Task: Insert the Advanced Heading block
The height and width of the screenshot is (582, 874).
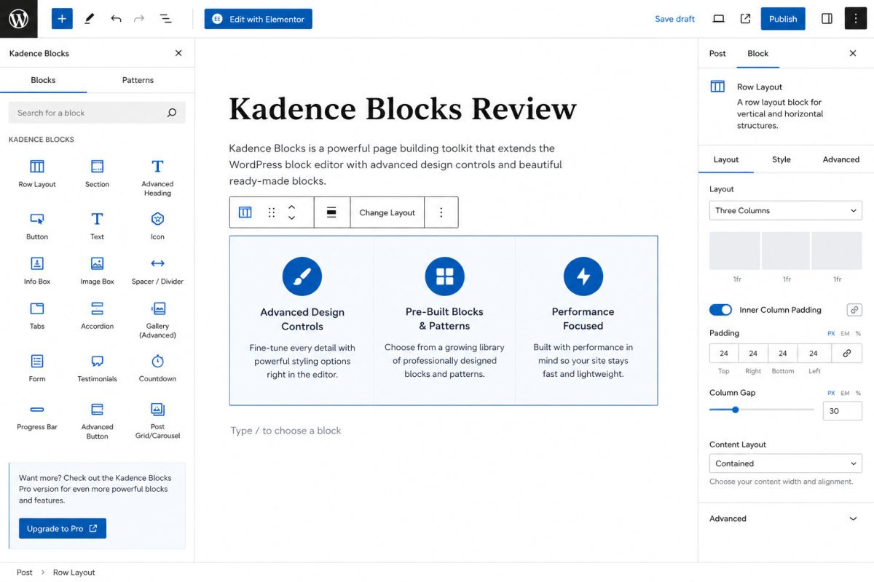Action: [157, 178]
